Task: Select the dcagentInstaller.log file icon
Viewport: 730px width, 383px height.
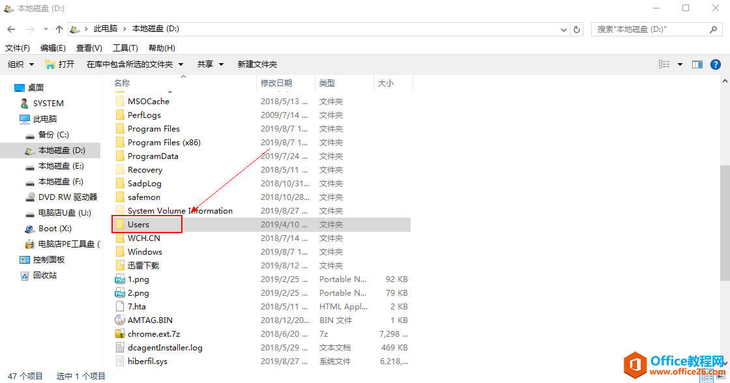Action: pyautogui.click(x=120, y=348)
